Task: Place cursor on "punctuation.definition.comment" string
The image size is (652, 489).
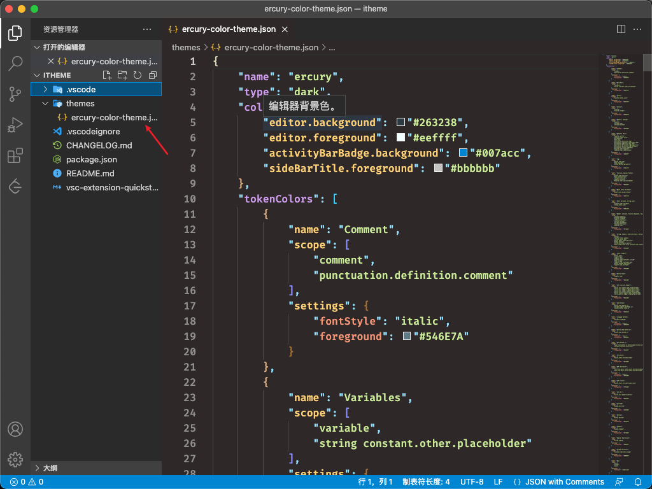Action: tap(413, 275)
